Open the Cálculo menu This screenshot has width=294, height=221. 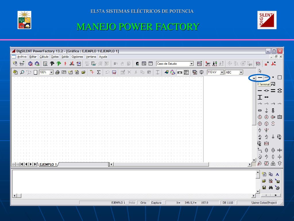(x=44, y=57)
